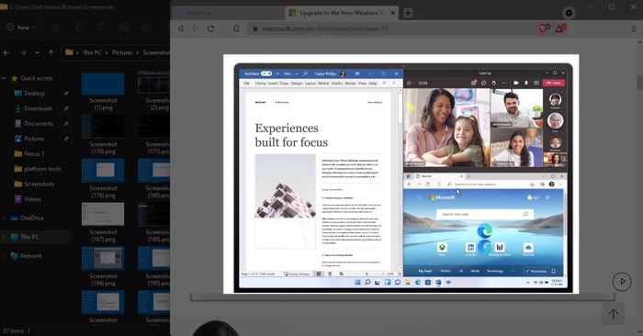
Task: Click the 37 items status bar text
Action: click(14, 330)
